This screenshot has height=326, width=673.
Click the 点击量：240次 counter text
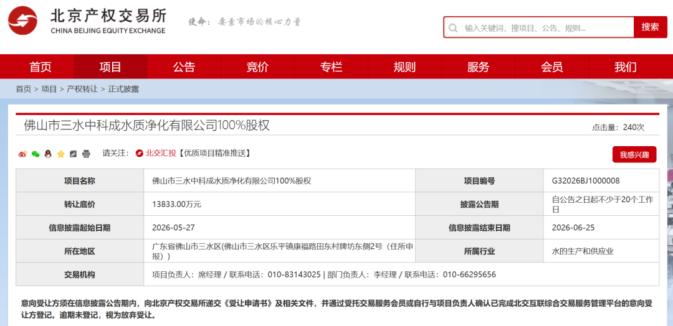618,128
